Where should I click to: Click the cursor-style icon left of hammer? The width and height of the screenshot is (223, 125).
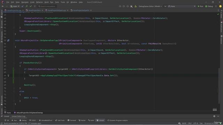click(132, 6)
